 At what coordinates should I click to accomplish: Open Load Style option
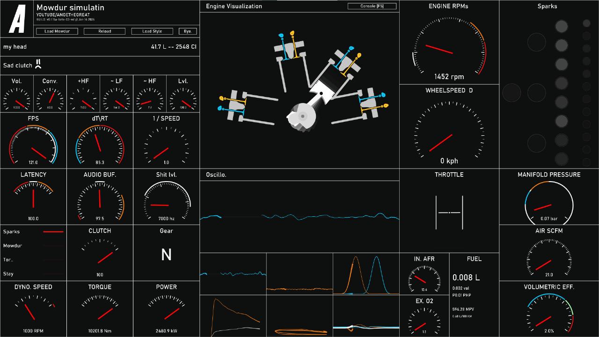coord(152,31)
